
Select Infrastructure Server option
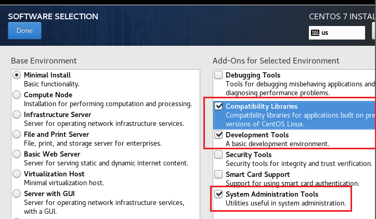pos(17,114)
